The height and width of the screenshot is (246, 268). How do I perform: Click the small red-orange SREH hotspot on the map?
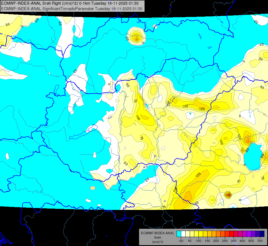[x=228, y=195]
